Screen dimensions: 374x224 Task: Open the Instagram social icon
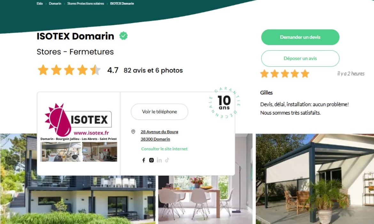click(x=152, y=160)
